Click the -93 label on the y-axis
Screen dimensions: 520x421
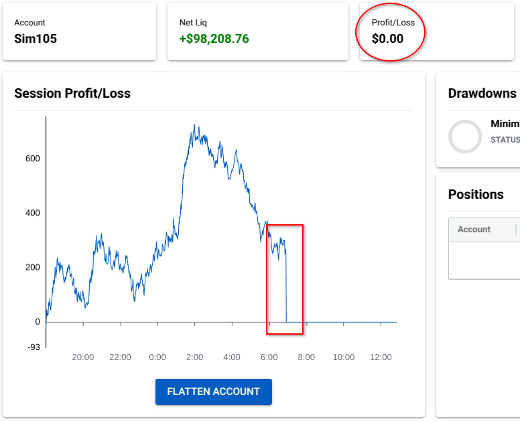33,347
